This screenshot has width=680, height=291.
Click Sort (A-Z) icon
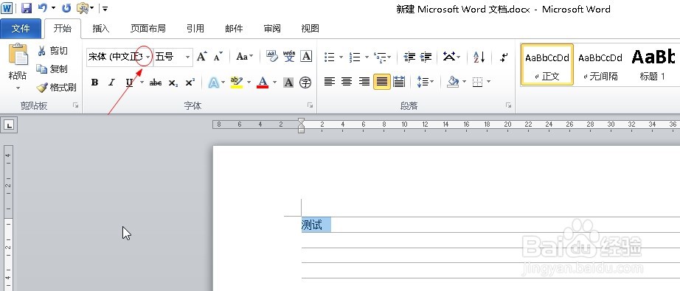click(479, 57)
